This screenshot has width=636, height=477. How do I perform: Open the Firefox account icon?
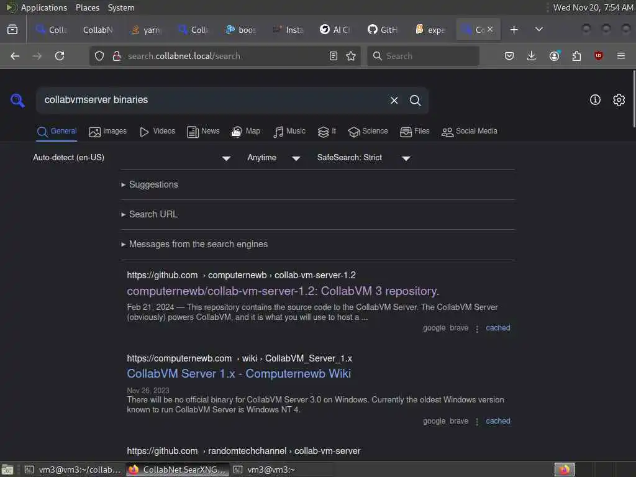tap(555, 56)
